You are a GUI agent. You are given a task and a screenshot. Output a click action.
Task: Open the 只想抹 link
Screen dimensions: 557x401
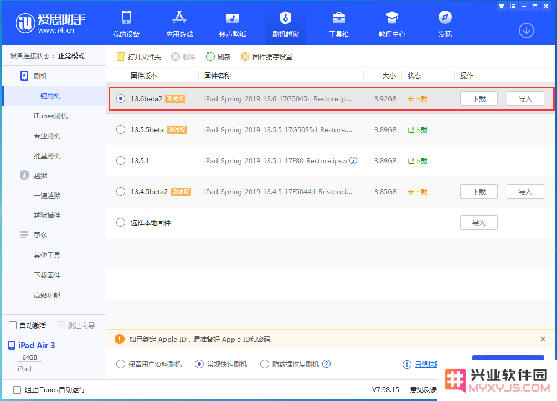point(426,364)
